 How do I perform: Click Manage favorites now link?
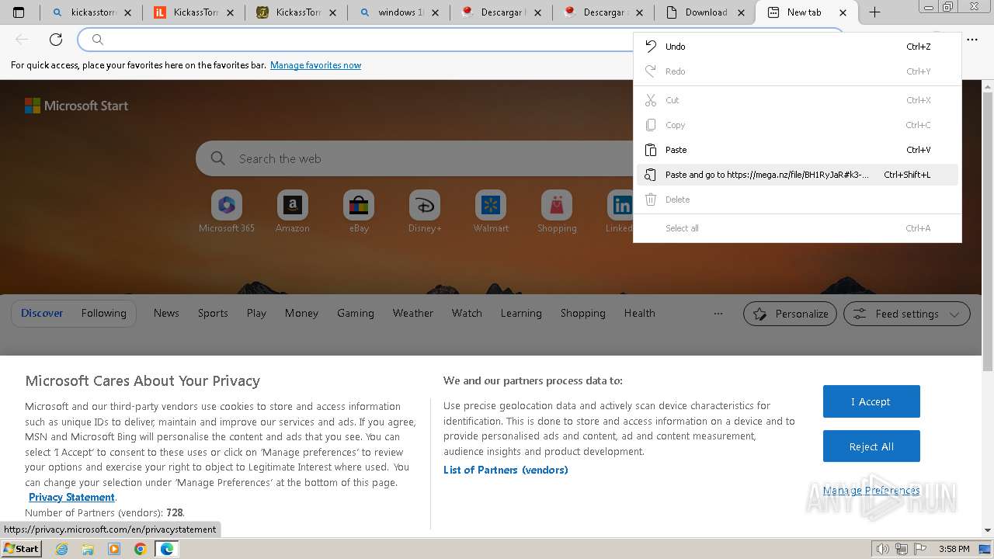click(315, 65)
